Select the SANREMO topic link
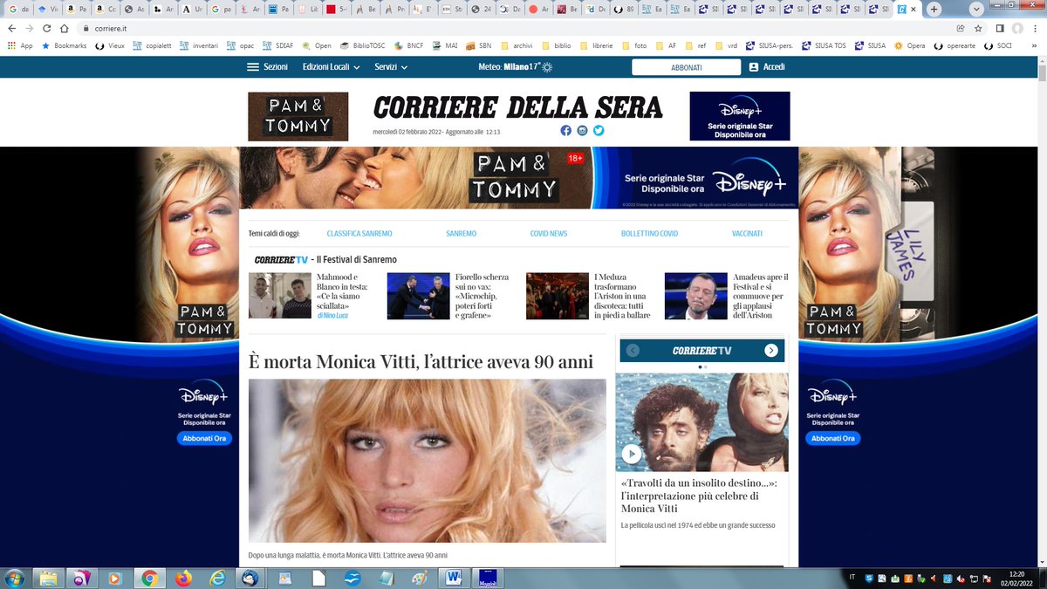This screenshot has width=1047, height=589. (461, 234)
